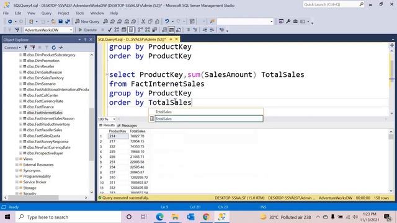Select dbo.ProspectiveBuyer table row
The height and width of the screenshot is (223, 397).
tap(45, 153)
